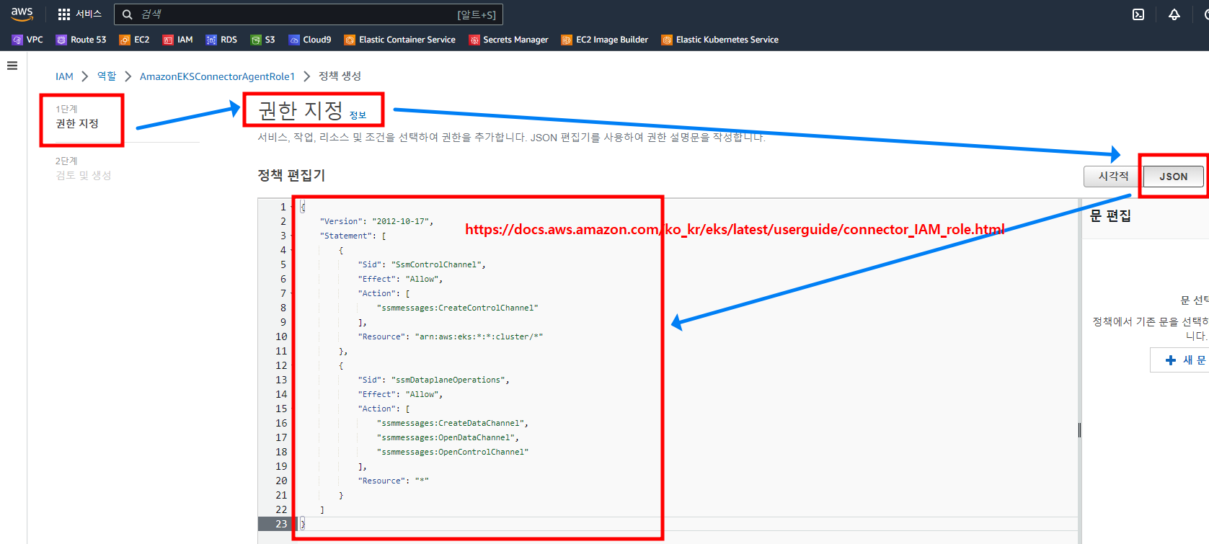The image size is (1209, 544).
Task: Open the EC2 shortcut icon
Action: pyautogui.click(x=125, y=40)
